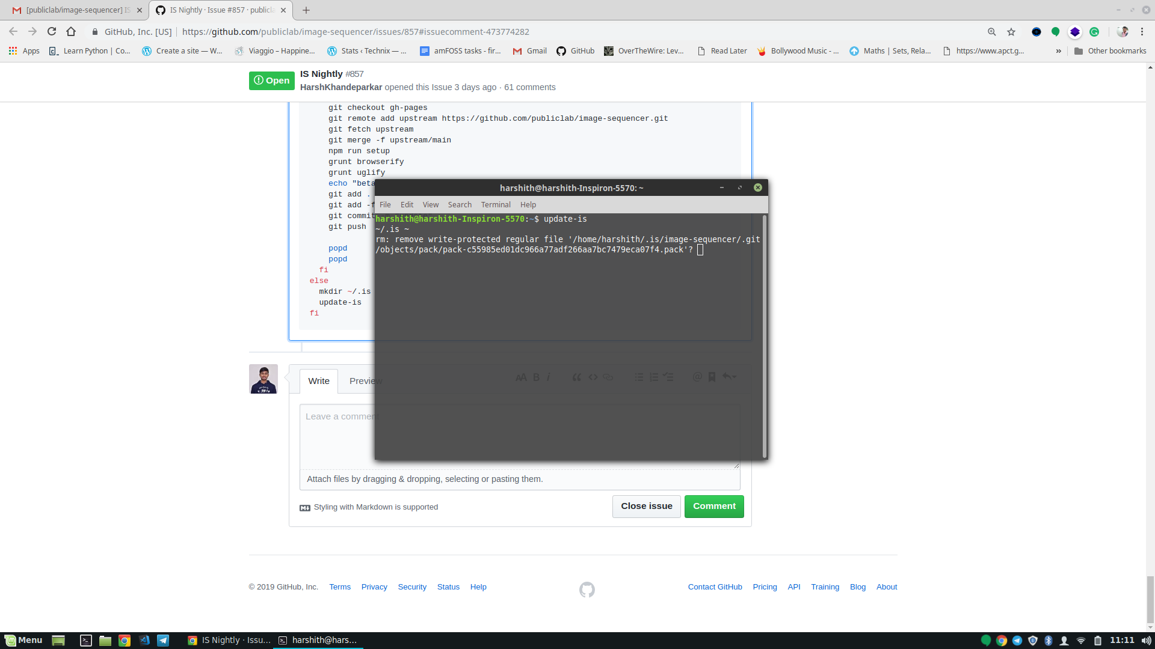Viewport: 1155px width, 649px height.
Task: Open the Security footer link
Action: point(412,587)
